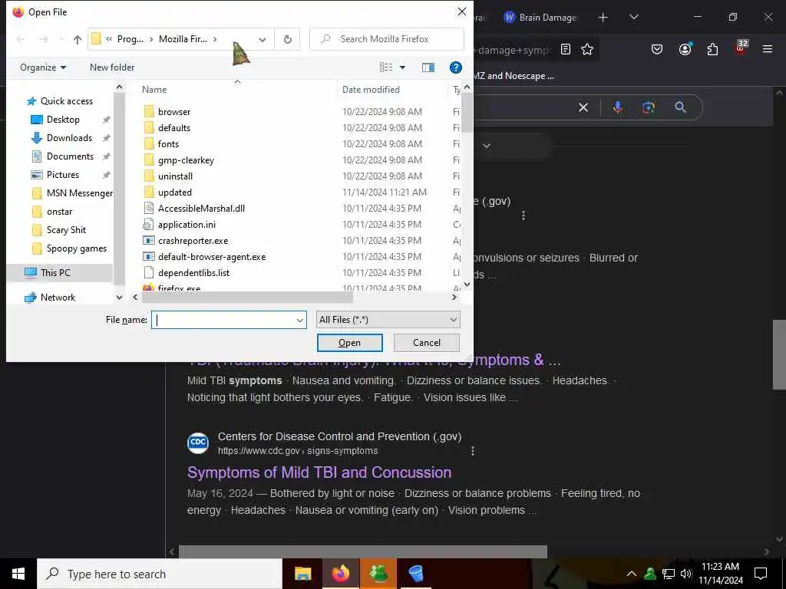Viewport: 786px width, 589px height.
Task: Open the Spoopy games folder
Action: 76,248
